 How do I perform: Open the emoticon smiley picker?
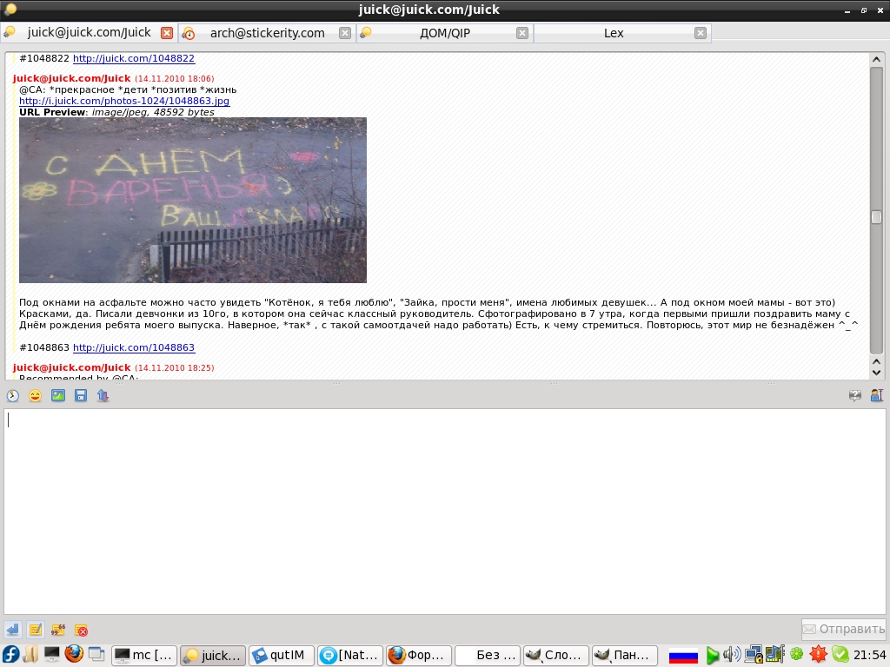coord(35,395)
